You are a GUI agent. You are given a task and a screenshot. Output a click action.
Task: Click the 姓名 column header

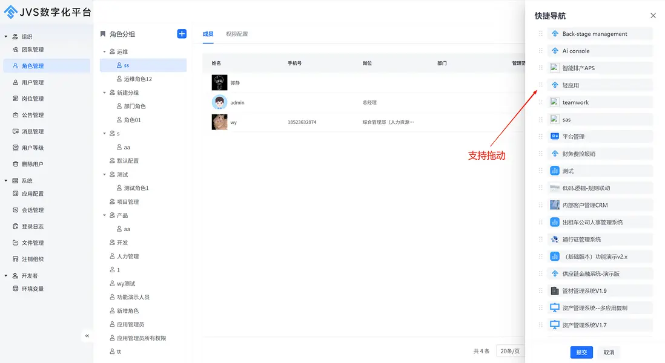[x=216, y=63]
